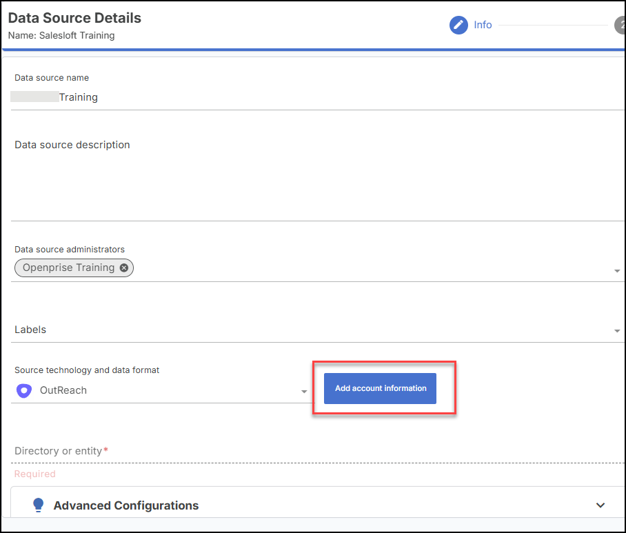Open the Labels dropdown arrow
The width and height of the screenshot is (626, 533).
tap(617, 330)
